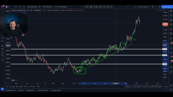This screenshot has width=173, height=97.
Task: Open the news panel icon
Action: tap(171, 20)
